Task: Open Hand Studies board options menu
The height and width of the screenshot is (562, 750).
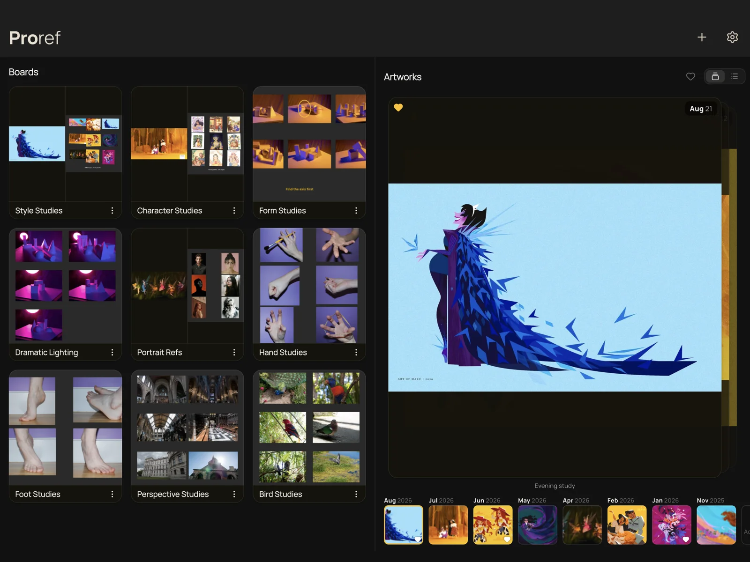Action: click(x=356, y=352)
